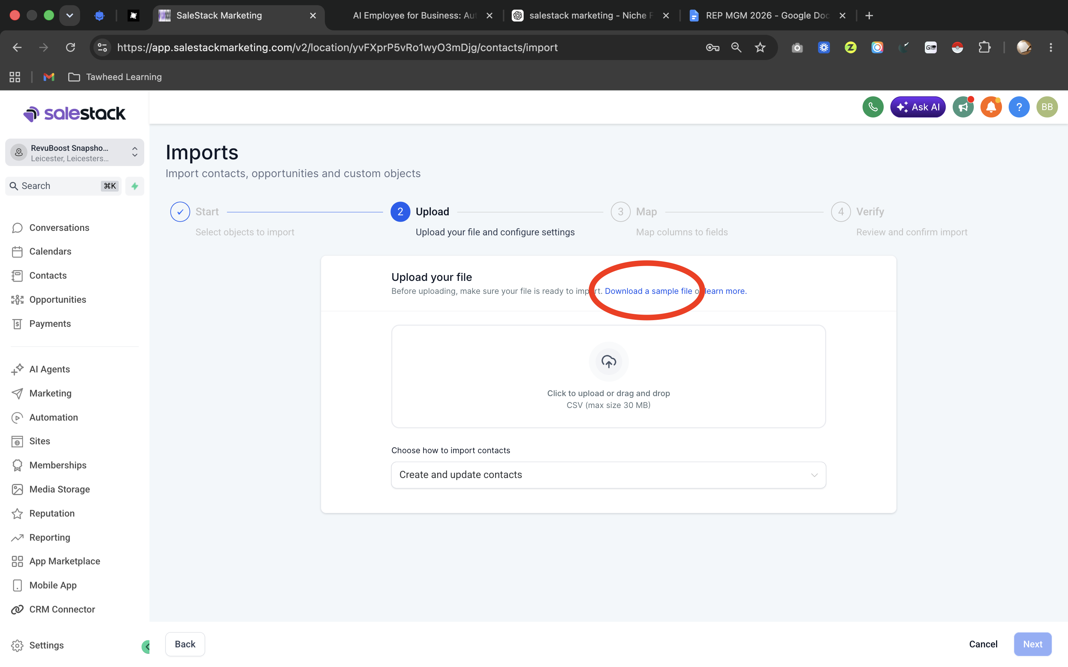The width and height of the screenshot is (1068, 667).
Task: Click the camera extension icon
Action: coord(797,48)
